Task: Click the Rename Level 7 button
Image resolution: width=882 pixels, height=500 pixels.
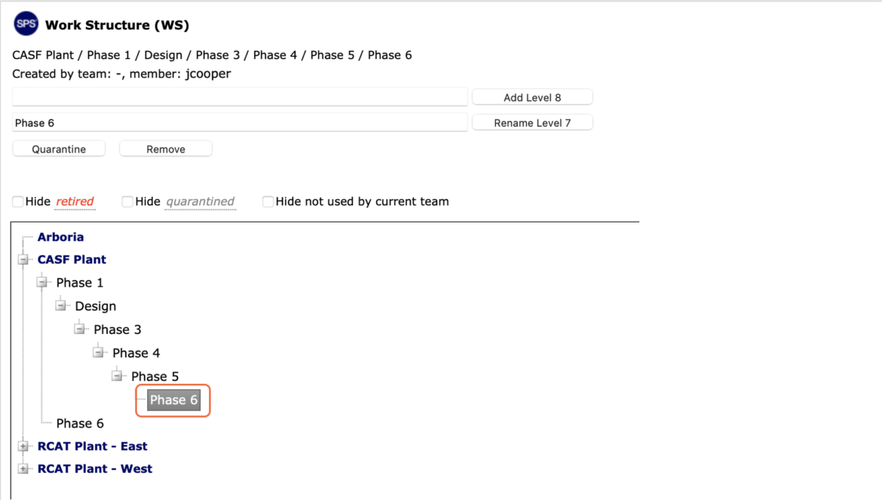Action: (532, 123)
